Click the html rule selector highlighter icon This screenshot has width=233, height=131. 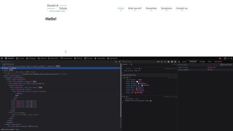pos(127,97)
